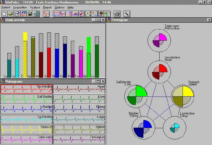
Task: Click the olive Sp bar in Daily activity
Action: tap(33, 57)
